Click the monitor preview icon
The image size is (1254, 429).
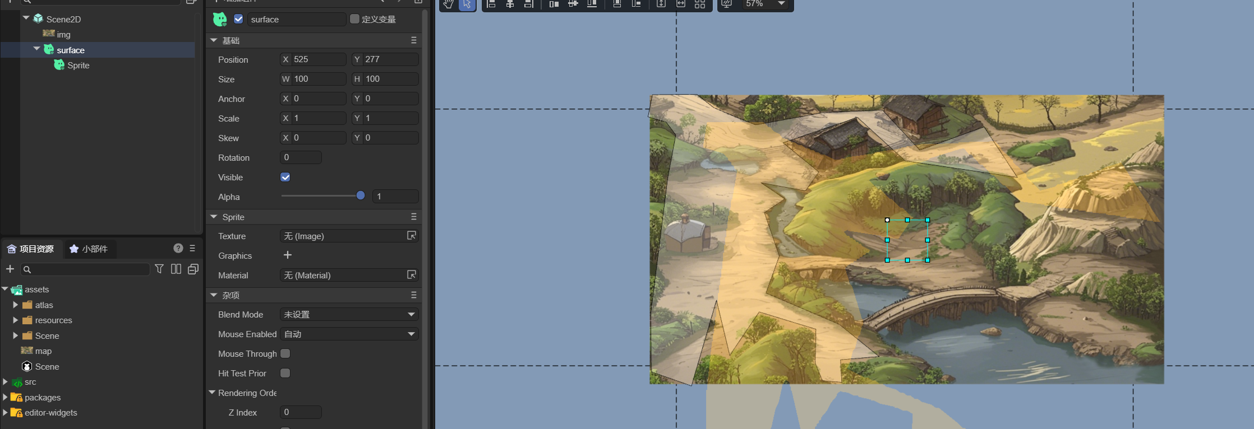point(727,4)
